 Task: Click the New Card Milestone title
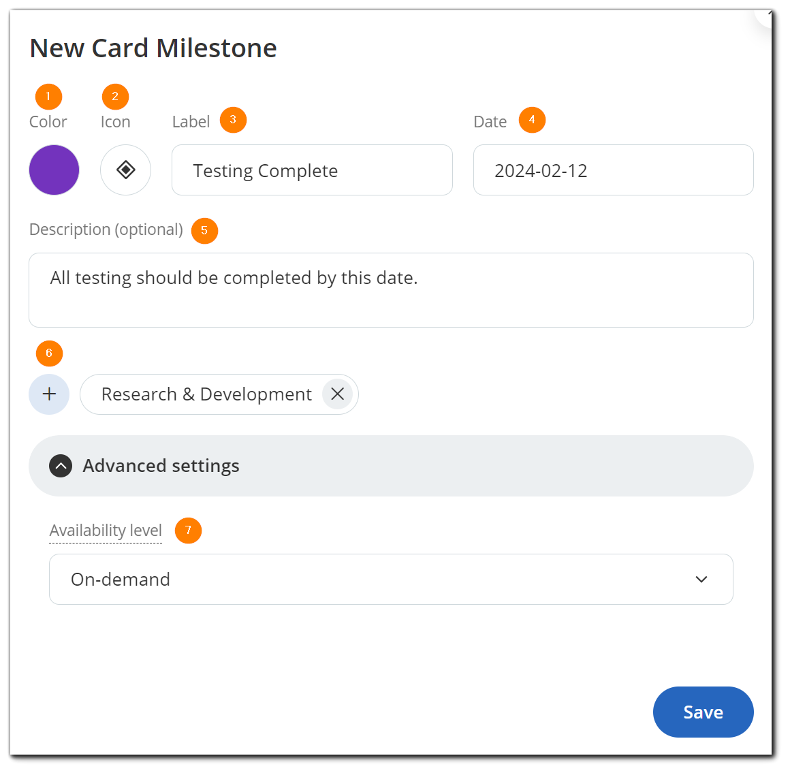(x=153, y=48)
